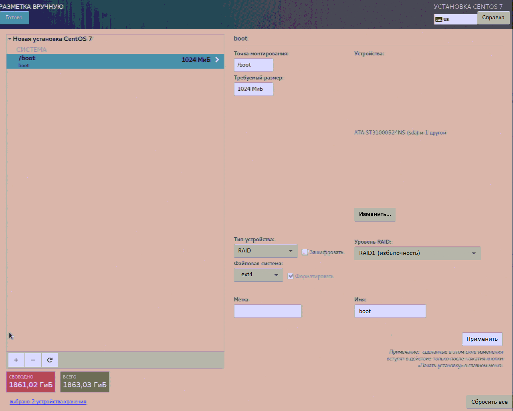
Task: Toggle the Форматировать checkbox
Action: click(x=291, y=276)
